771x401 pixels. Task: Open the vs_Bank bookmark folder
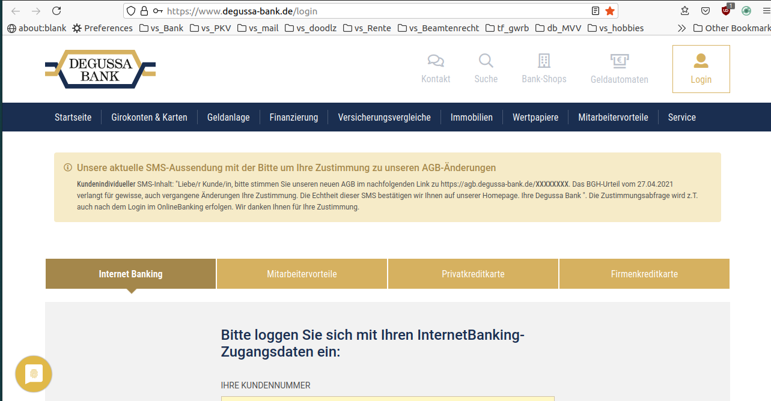(161, 28)
